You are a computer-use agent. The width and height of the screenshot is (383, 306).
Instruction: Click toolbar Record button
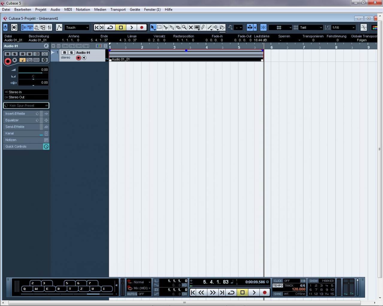pos(142,28)
